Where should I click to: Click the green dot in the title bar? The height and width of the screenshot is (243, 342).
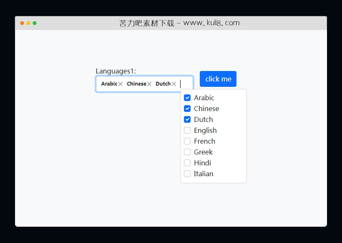click(x=35, y=23)
